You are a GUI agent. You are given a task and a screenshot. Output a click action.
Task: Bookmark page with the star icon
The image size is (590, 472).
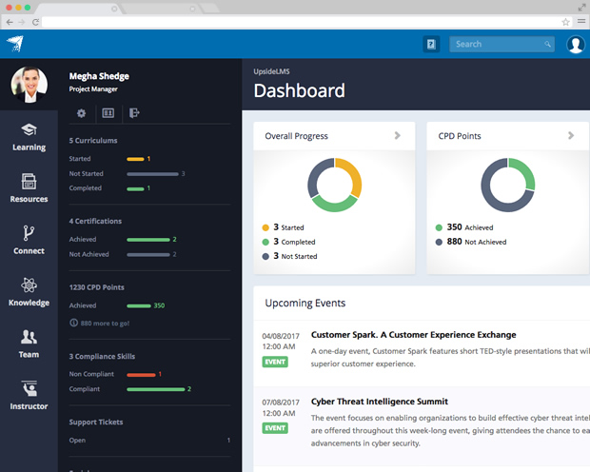coord(565,22)
